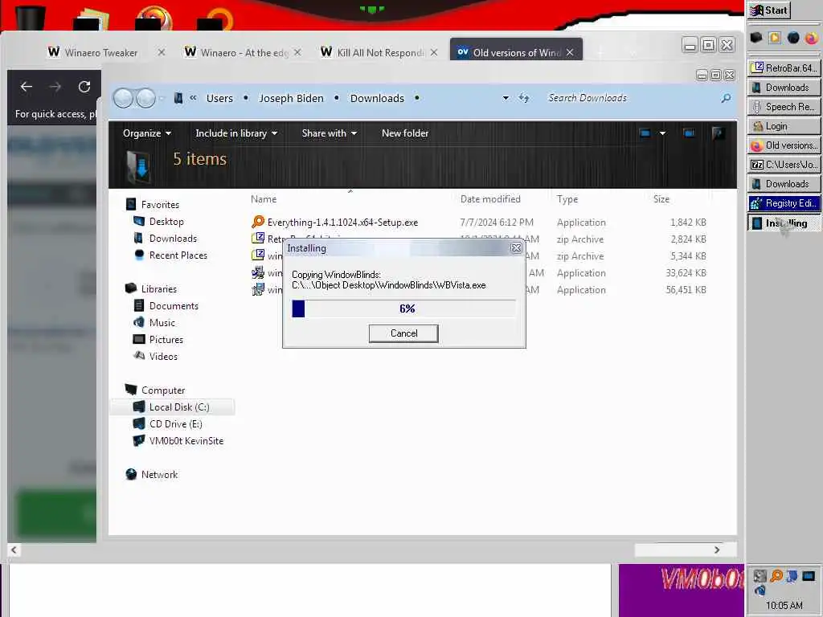Launch Firefox from the quick launch icons
This screenshot has height=617, width=823.
point(812,38)
